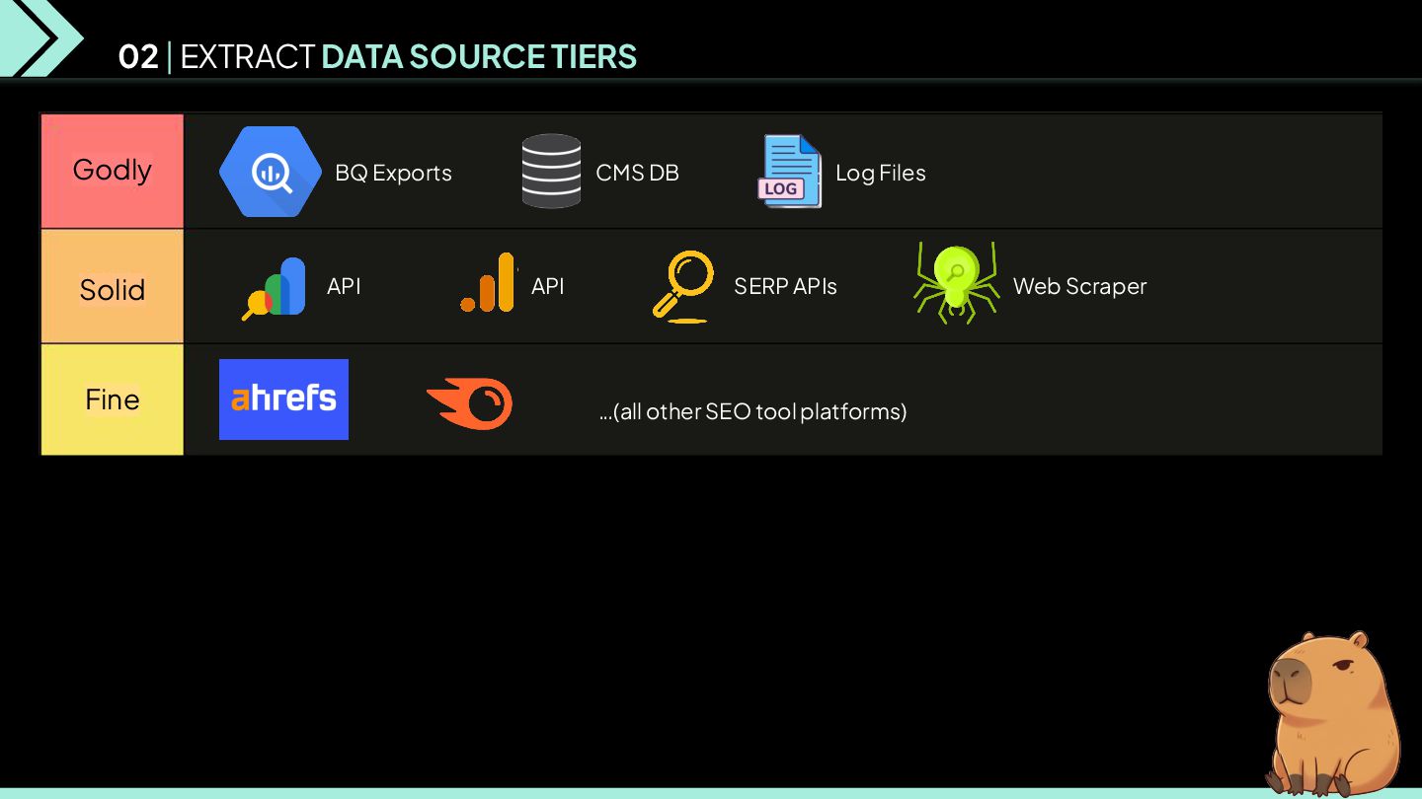
Task: Click the Extract Data Source Tiers heading
Action: pos(377,56)
